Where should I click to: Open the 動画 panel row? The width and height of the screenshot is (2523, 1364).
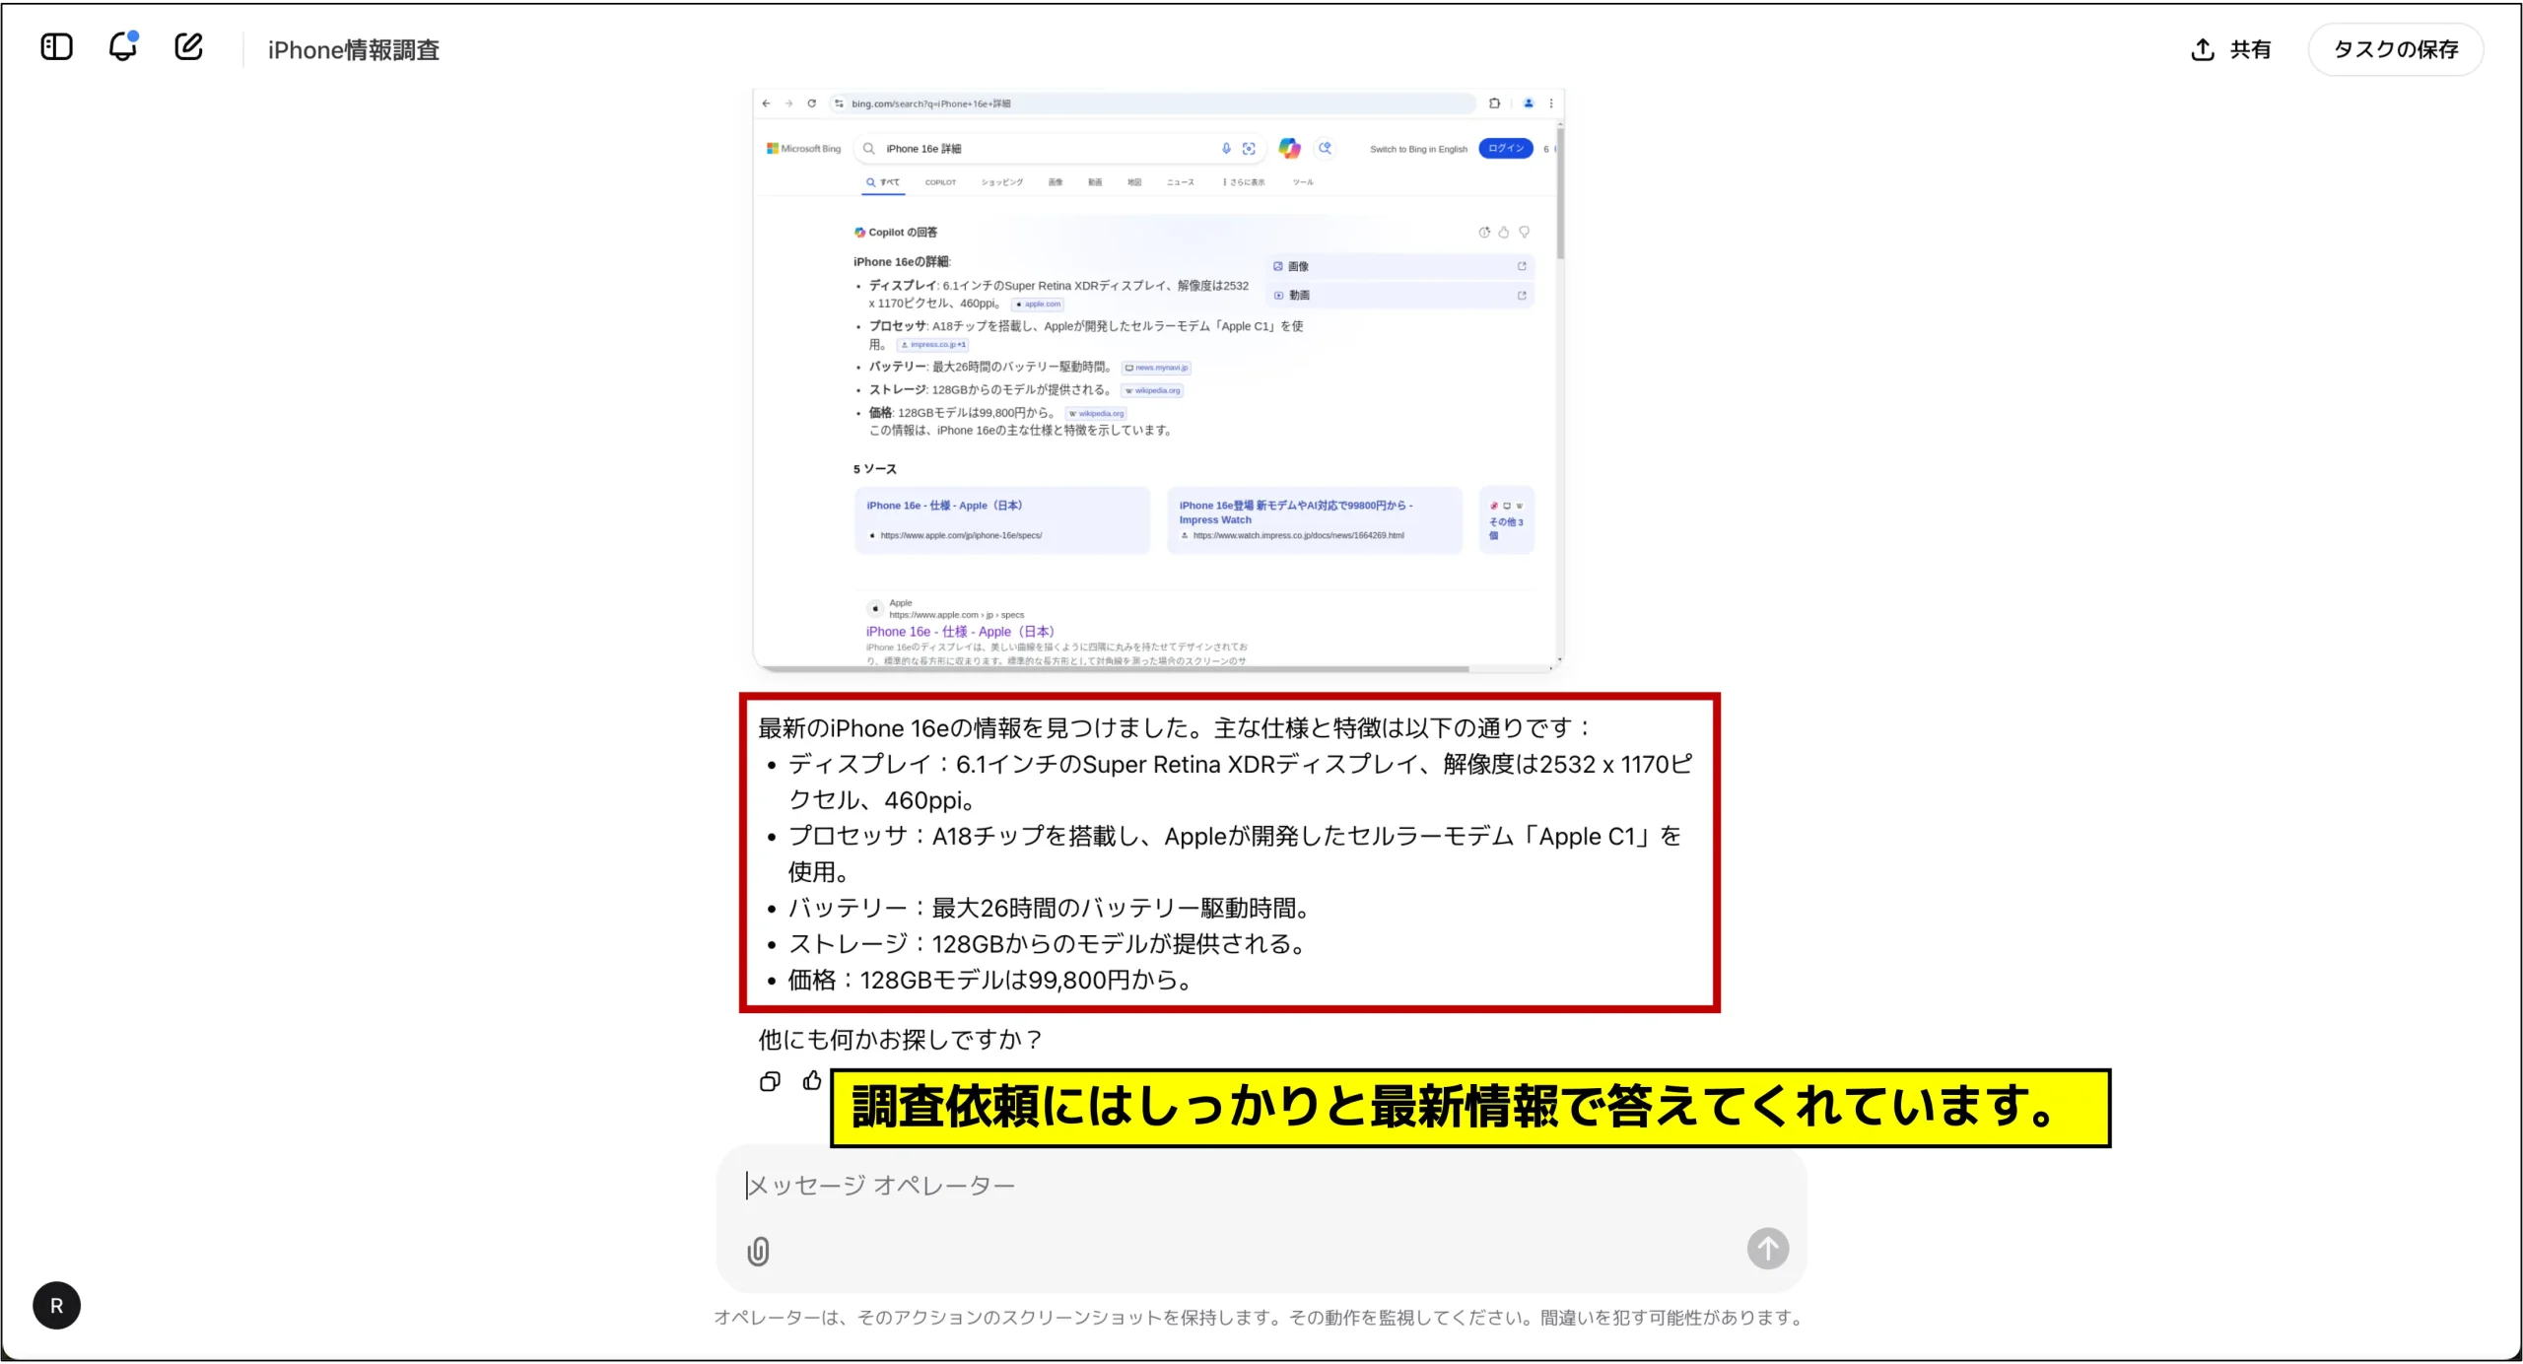click(x=1399, y=295)
